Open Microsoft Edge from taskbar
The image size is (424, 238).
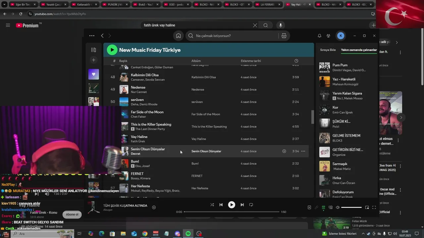[101, 234]
